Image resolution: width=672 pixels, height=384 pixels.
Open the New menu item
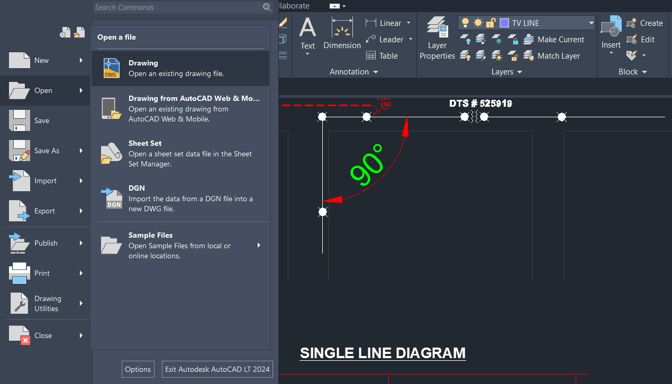coord(45,60)
